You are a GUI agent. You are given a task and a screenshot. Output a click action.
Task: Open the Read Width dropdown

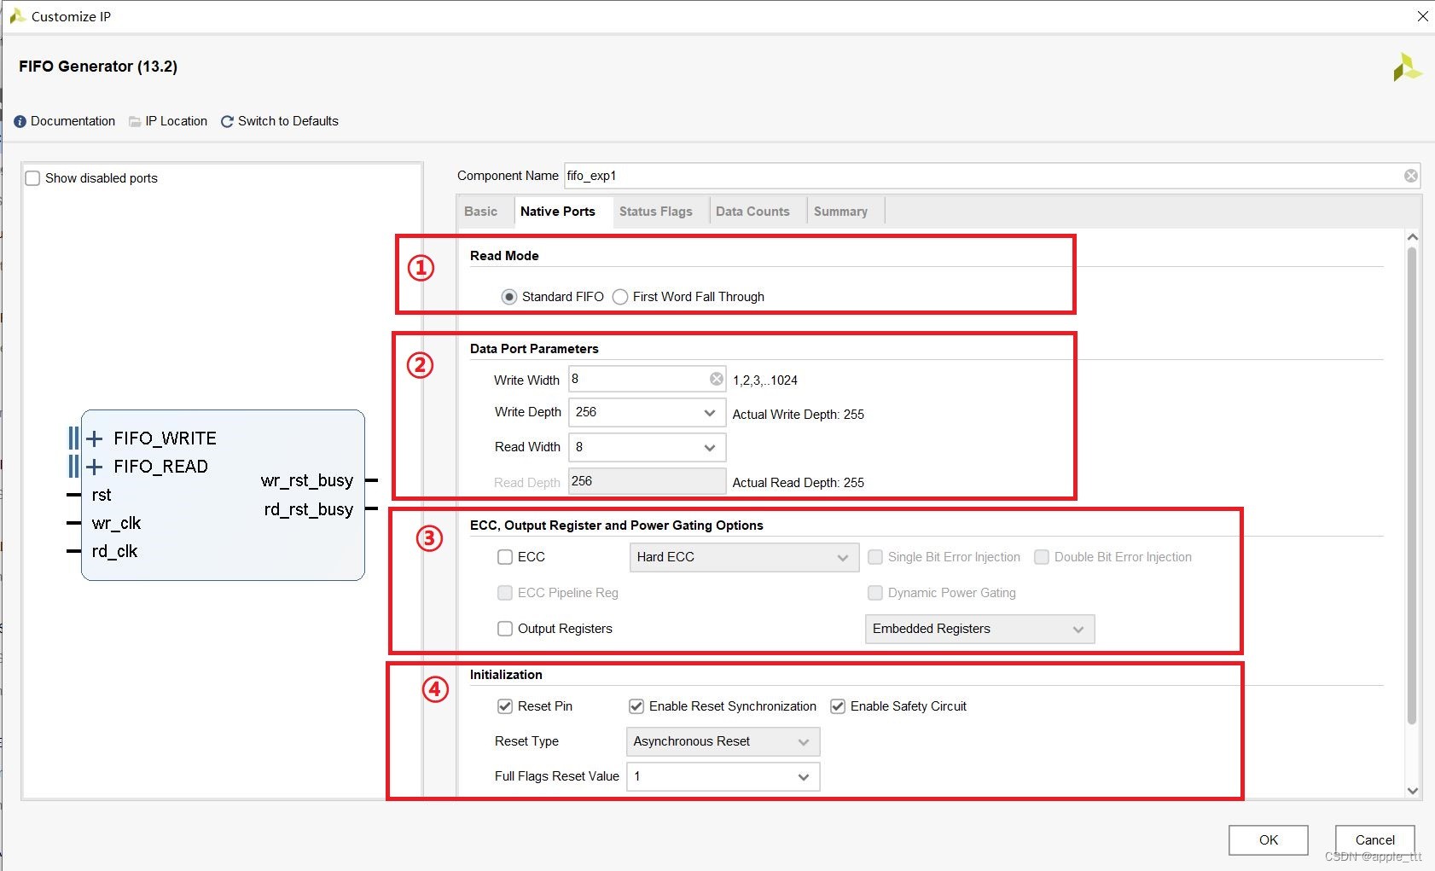coord(648,447)
